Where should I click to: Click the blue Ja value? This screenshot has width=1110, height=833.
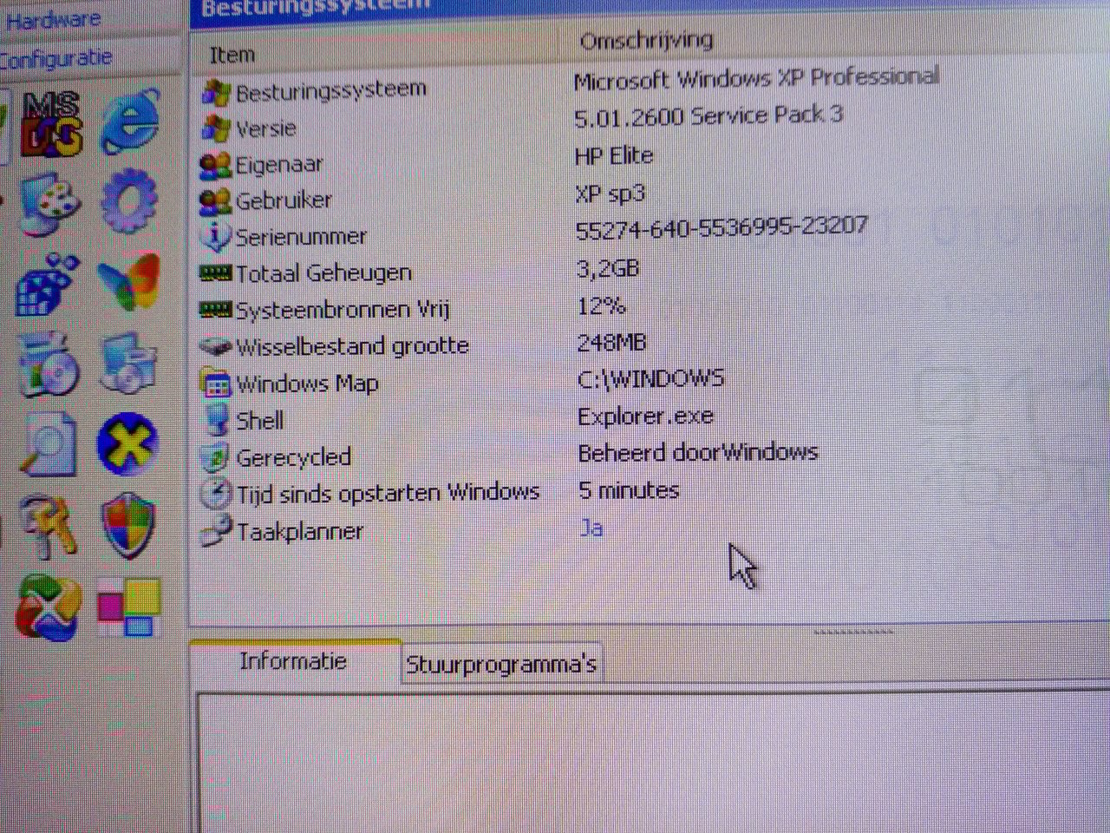pos(591,528)
